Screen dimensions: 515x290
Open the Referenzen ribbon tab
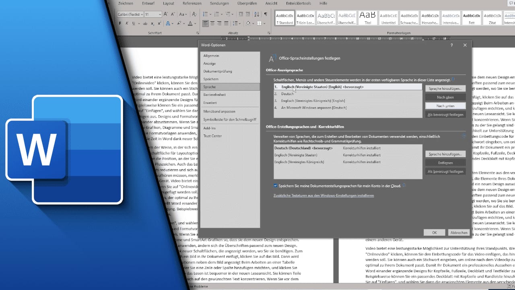(192, 3)
